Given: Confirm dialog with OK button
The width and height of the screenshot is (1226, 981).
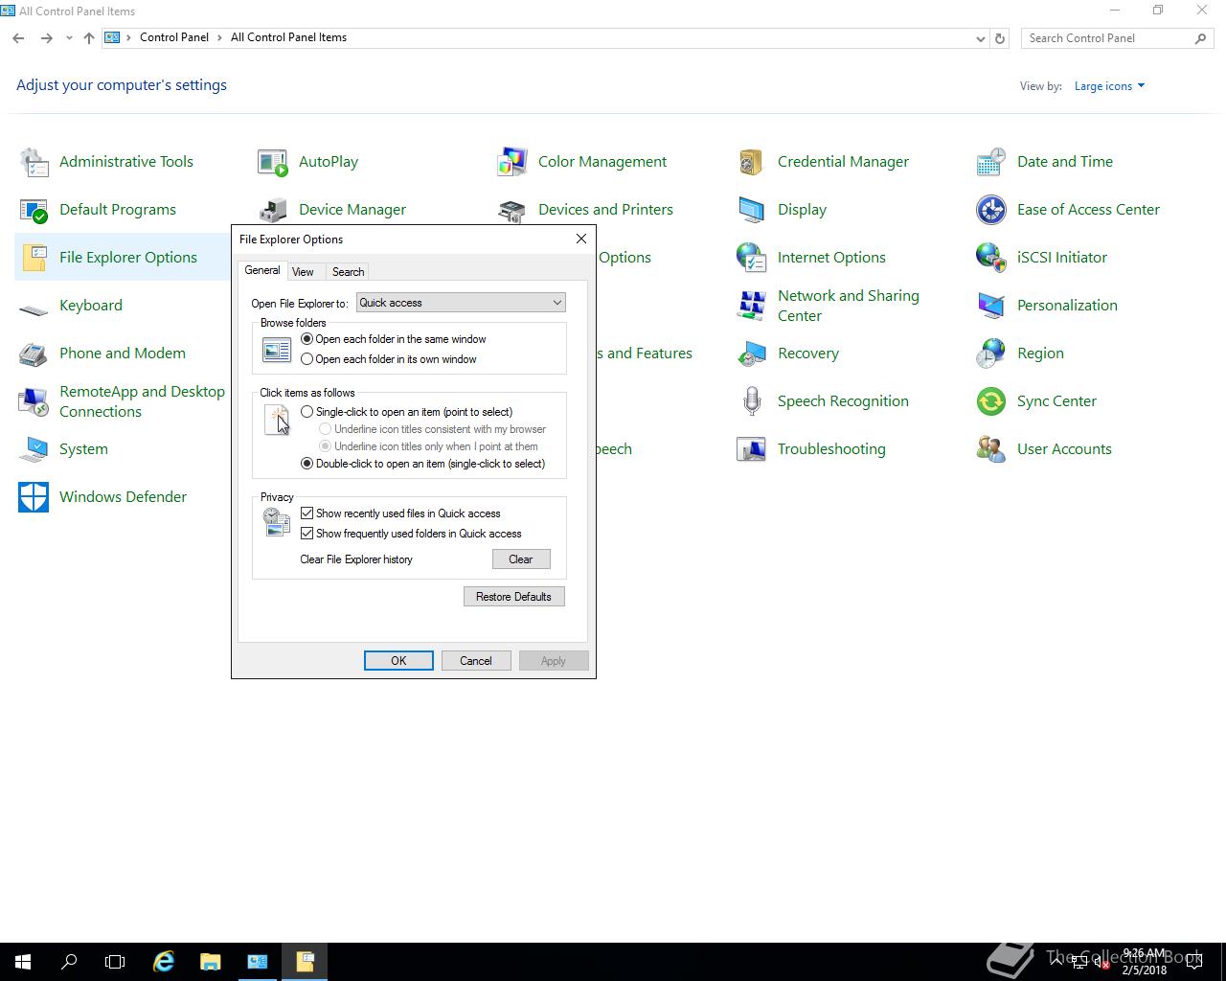Looking at the screenshot, I should (x=398, y=661).
